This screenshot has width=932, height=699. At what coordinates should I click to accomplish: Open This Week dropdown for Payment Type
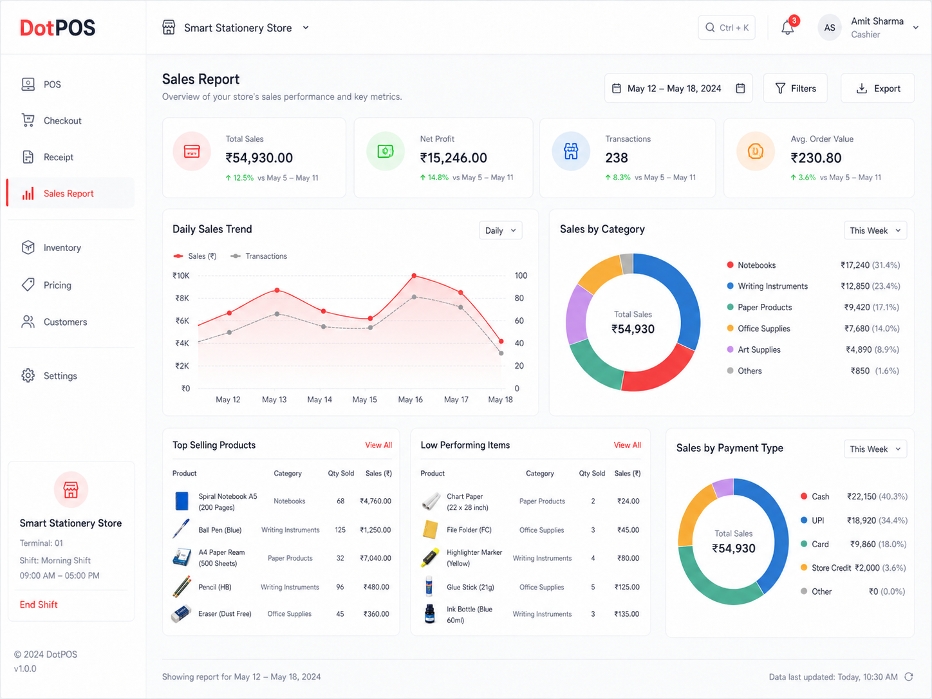click(x=875, y=449)
